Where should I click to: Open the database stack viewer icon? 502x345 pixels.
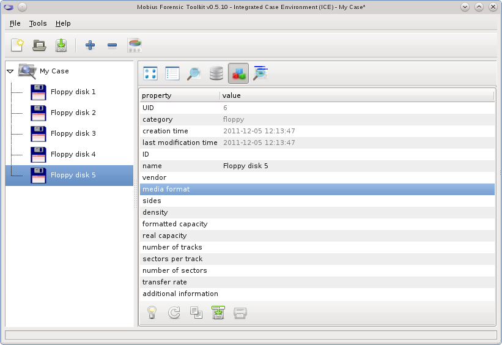pos(216,73)
